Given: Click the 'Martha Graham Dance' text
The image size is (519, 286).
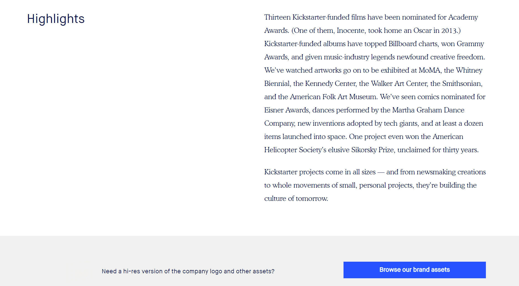Looking at the screenshot, I should click(x=428, y=110).
